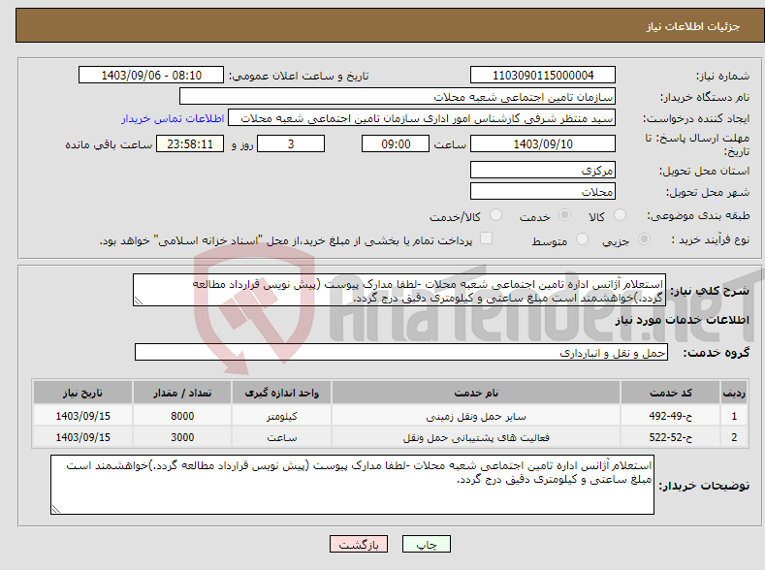Click the announcement date 1403/09/06 field
The image size is (765, 570).
click(151, 75)
